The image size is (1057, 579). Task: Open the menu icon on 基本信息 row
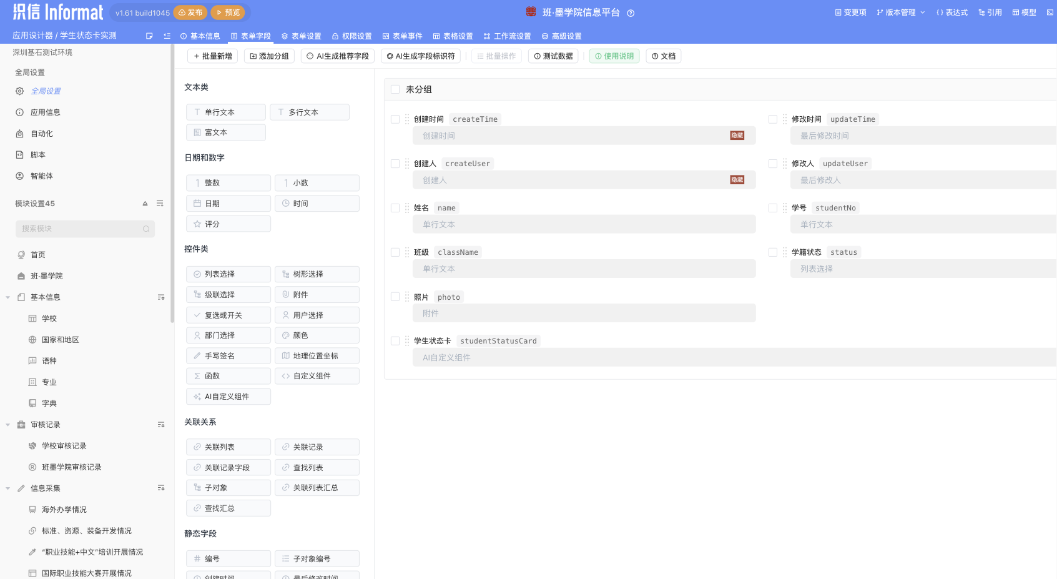pos(161,297)
